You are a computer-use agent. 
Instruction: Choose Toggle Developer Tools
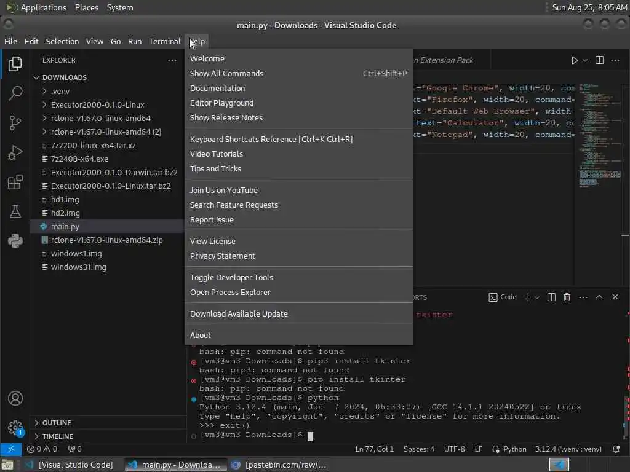[x=299, y=277]
